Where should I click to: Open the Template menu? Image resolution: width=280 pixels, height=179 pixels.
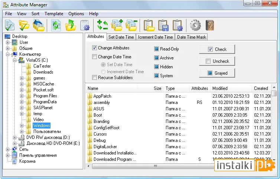[54, 14]
